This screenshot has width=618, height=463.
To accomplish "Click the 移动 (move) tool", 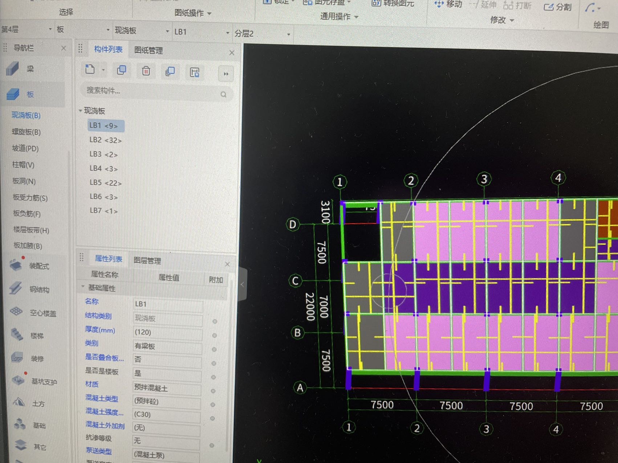I will (449, 4).
